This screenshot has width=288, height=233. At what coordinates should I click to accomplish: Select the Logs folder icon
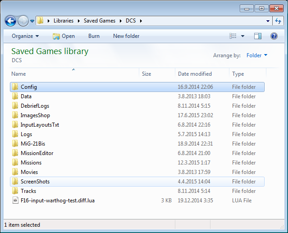[x=15, y=134]
